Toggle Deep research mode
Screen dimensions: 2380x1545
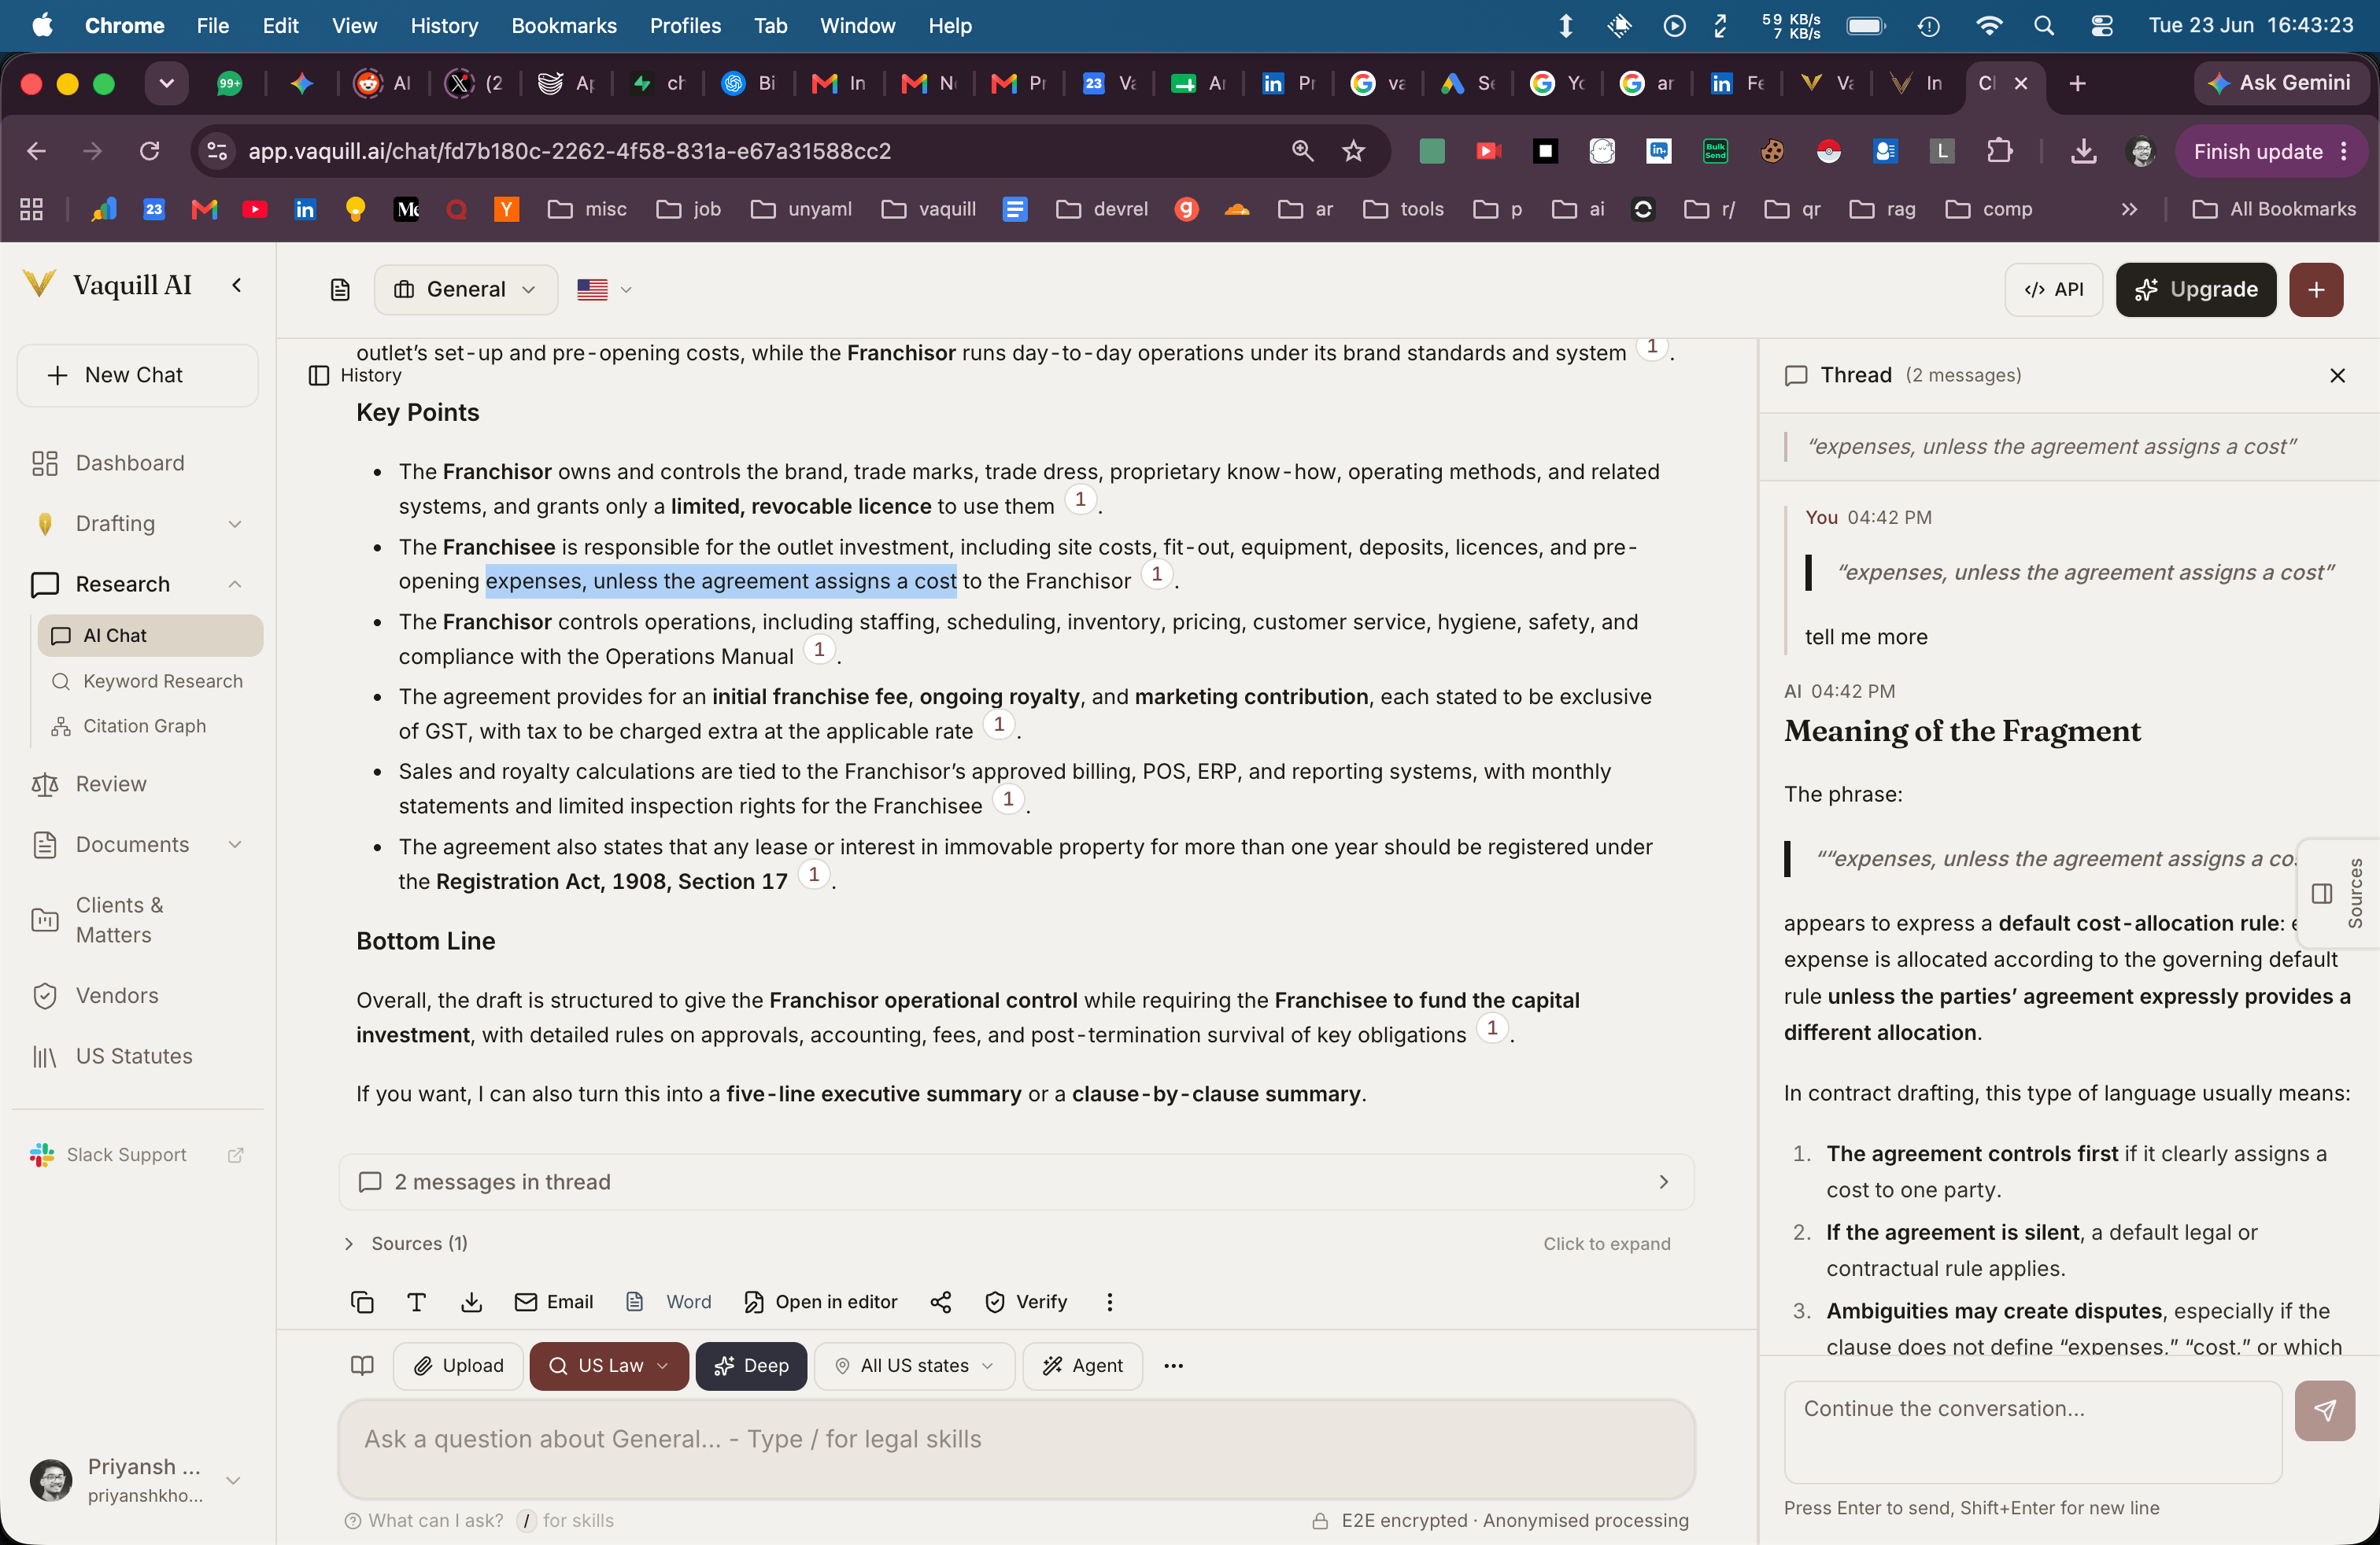751,1365
